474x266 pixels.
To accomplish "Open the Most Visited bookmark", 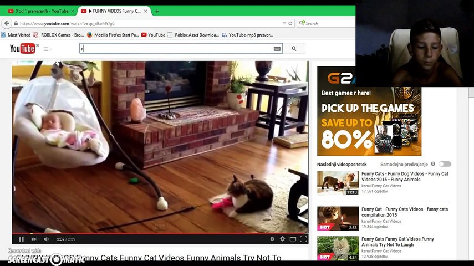I will [16, 35].
